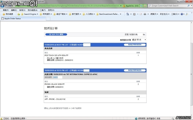The width and height of the screenshot is (193, 120).
Task: Click the Read Mail icon in command bar
Action: (141, 14)
